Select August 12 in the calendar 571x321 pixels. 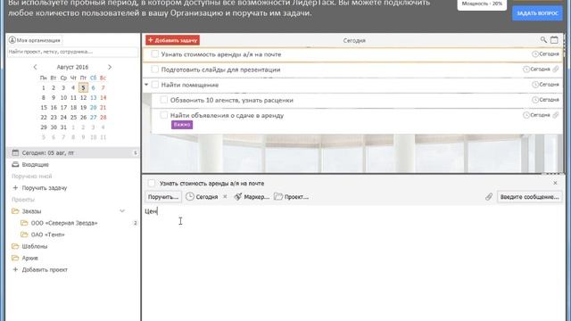(x=83, y=97)
